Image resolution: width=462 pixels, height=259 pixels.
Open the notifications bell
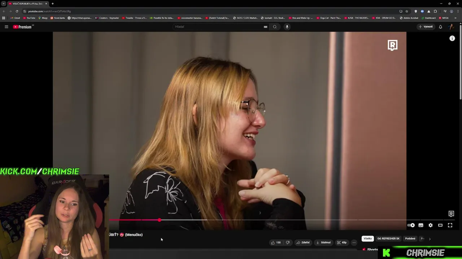[x=440, y=27]
